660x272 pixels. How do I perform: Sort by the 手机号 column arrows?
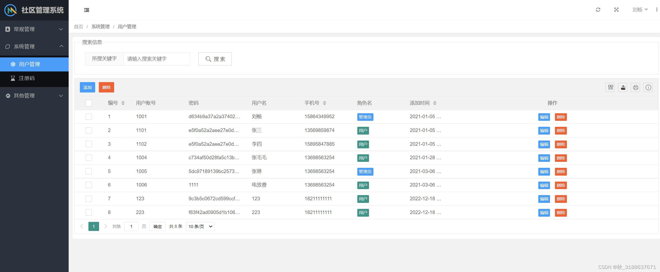pyautogui.click(x=325, y=103)
